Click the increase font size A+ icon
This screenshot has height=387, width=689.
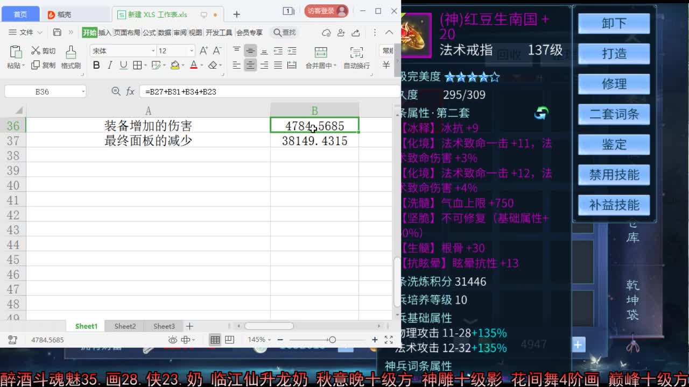pyautogui.click(x=203, y=50)
